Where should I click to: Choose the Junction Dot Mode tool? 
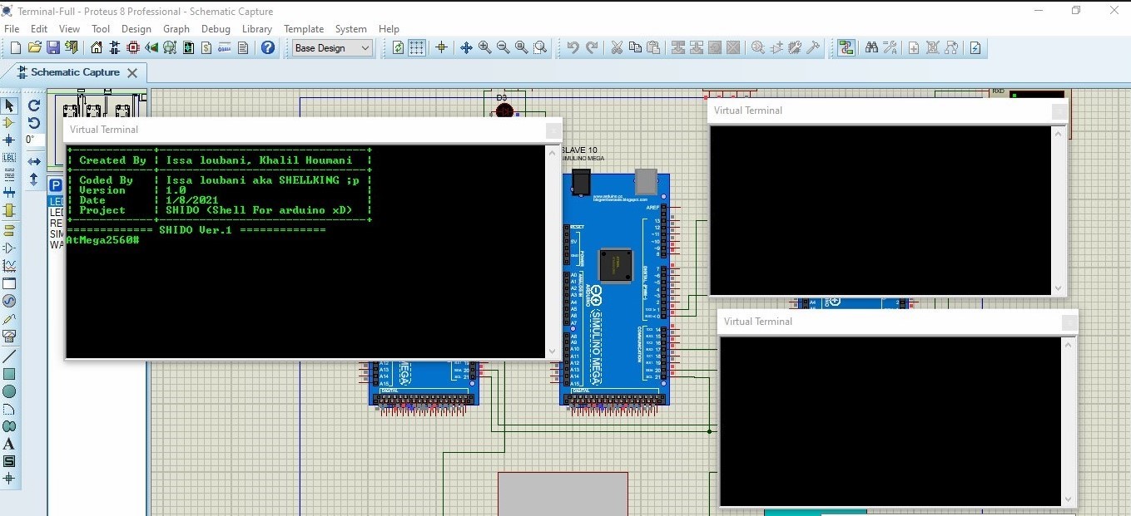pyautogui.click(x=9, y=140)
